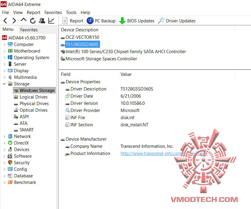This screenshot has height=209, width=251.
Task: Select the ASPI tree item
Action: point(24,116)
